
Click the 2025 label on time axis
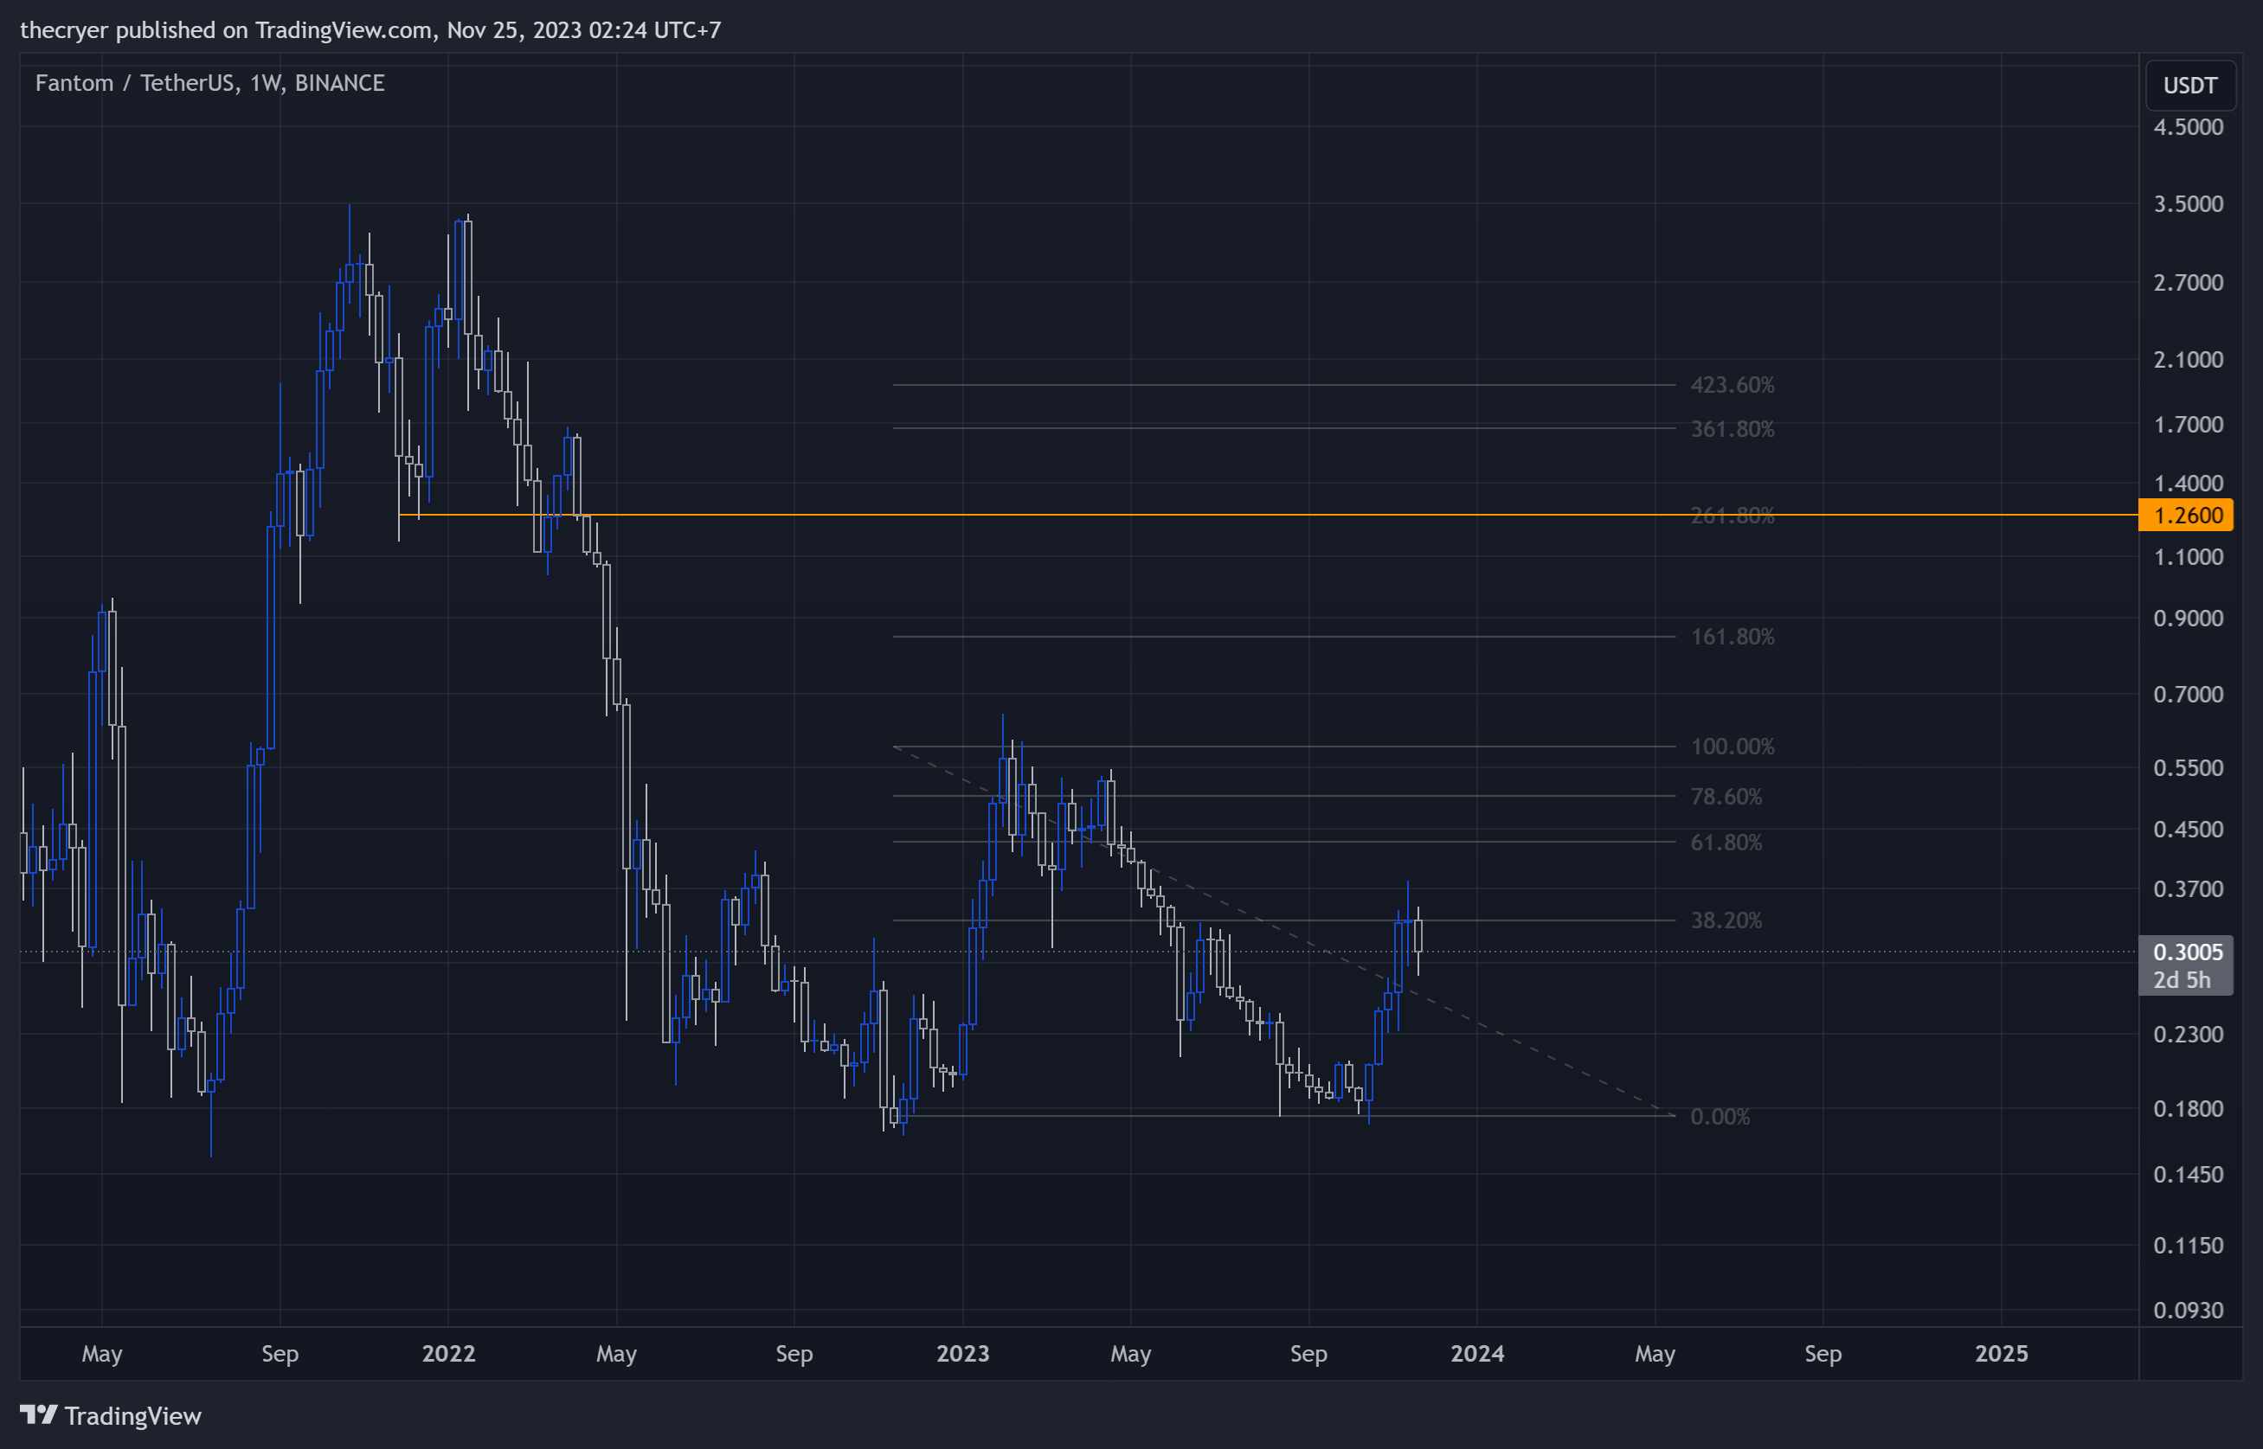pyautogui.click(x=2002, y=1354)
